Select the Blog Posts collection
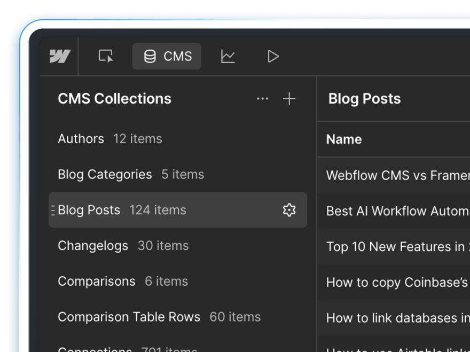 (x=178, y=210)
